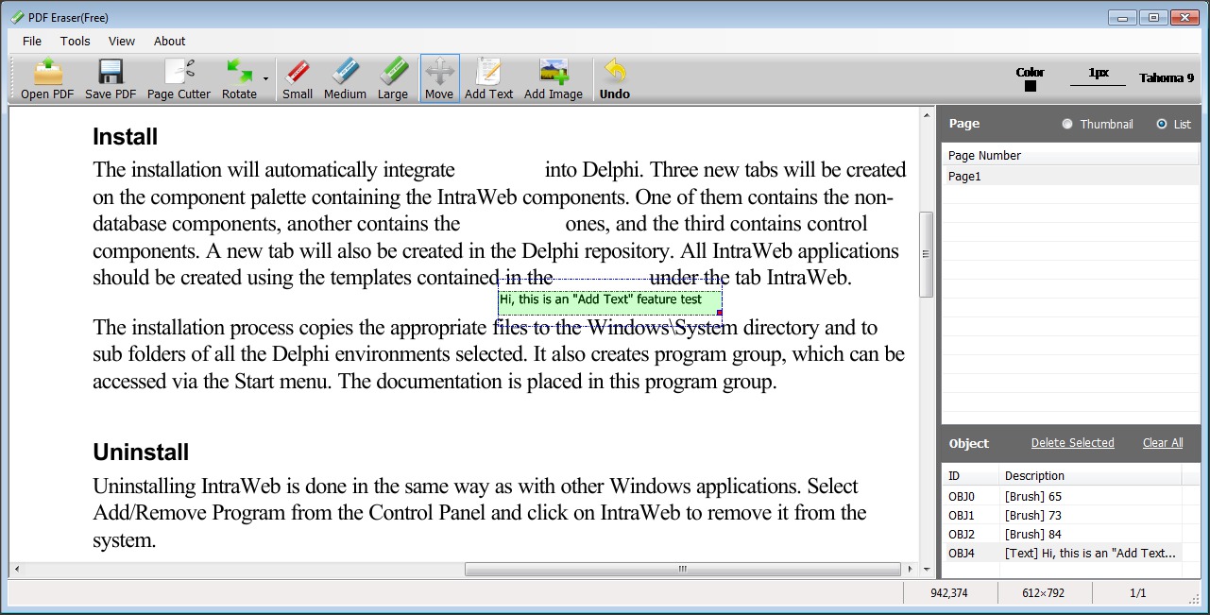Open the View menu
1210x615 pixels.
pos(121,41)
